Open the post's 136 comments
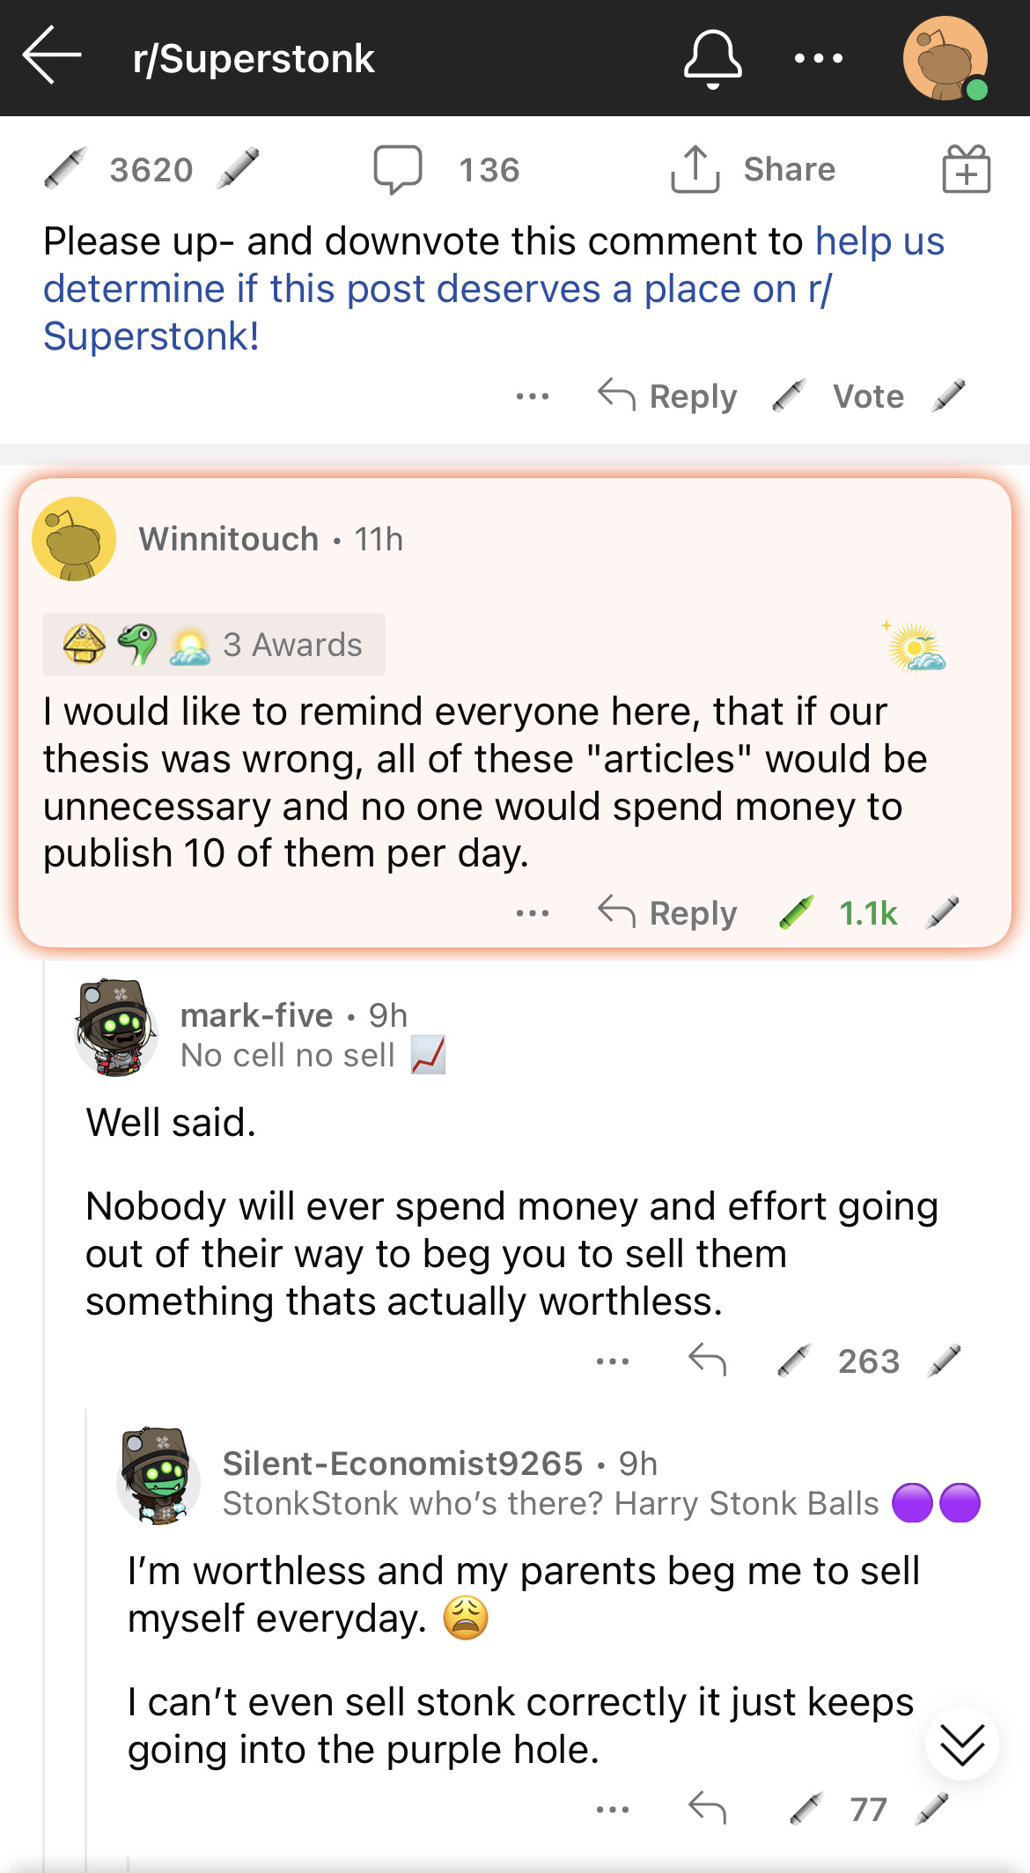This screenshot has height=1873, width=1030. 447,169
